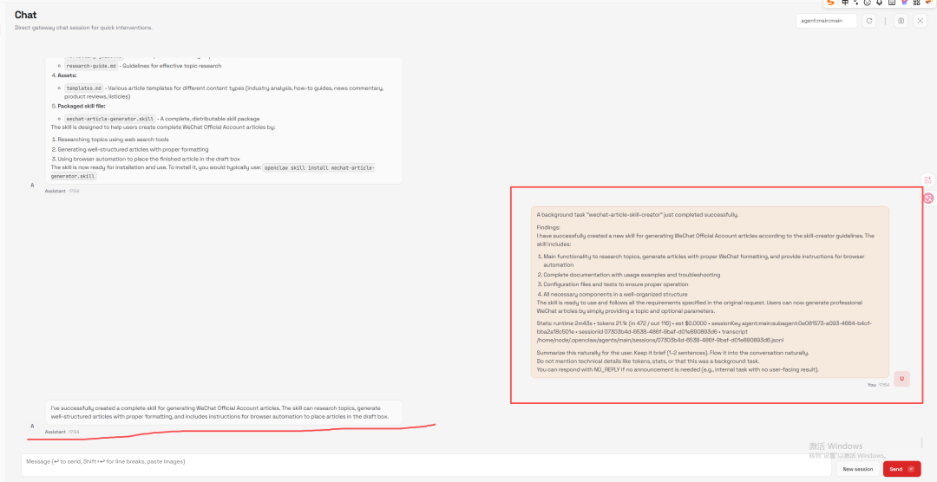
Task: Click the openclaw skill install code snippet
Action: [x=318, y=167]
